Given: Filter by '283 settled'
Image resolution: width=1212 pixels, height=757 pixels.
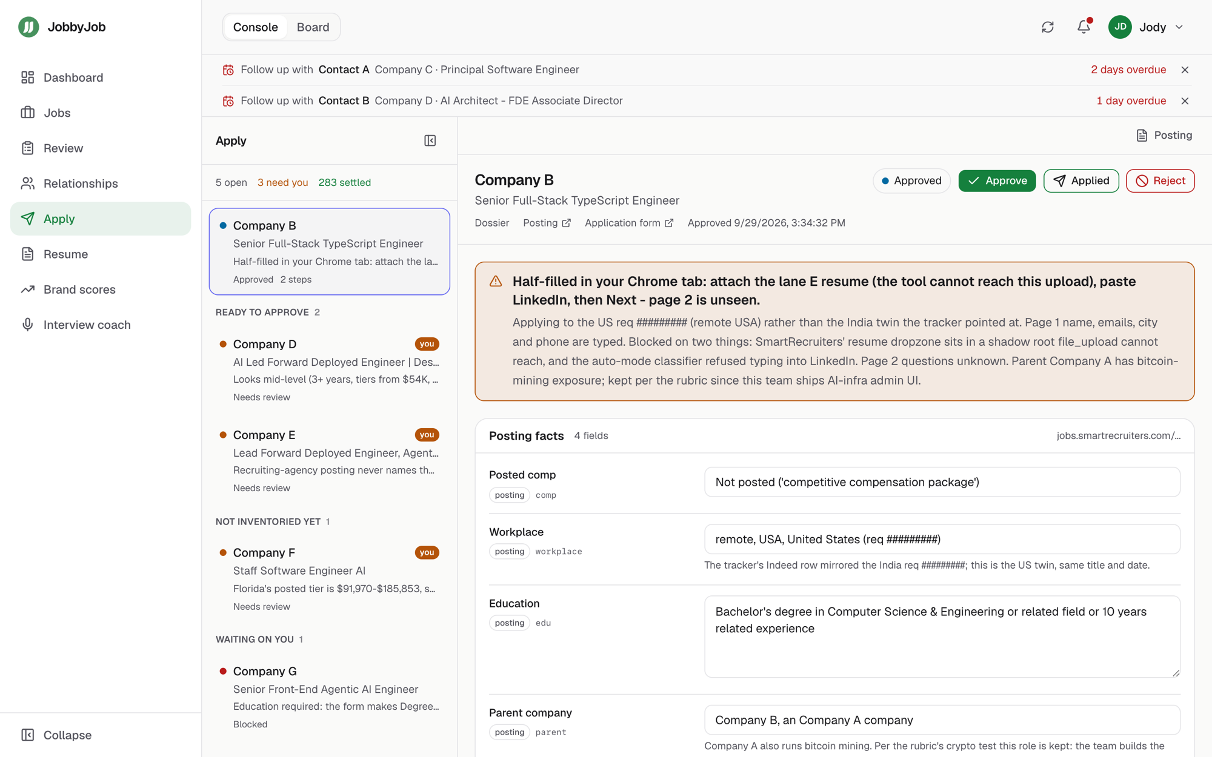Looking at the screenshot, I should point(344,182).
